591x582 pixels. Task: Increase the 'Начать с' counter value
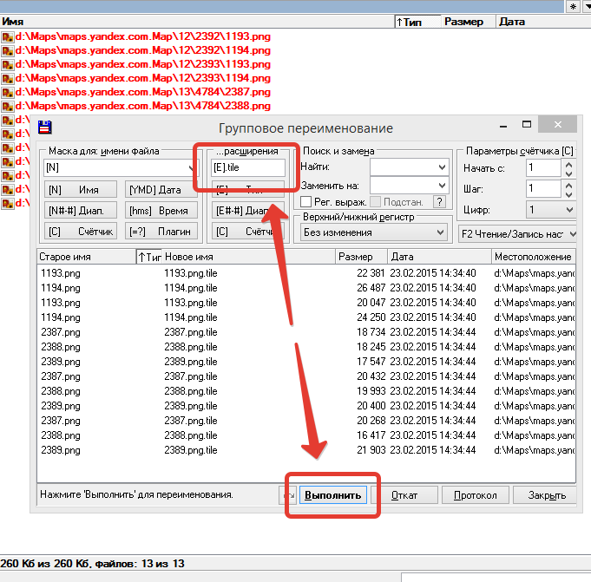click(x=568, y=163)
